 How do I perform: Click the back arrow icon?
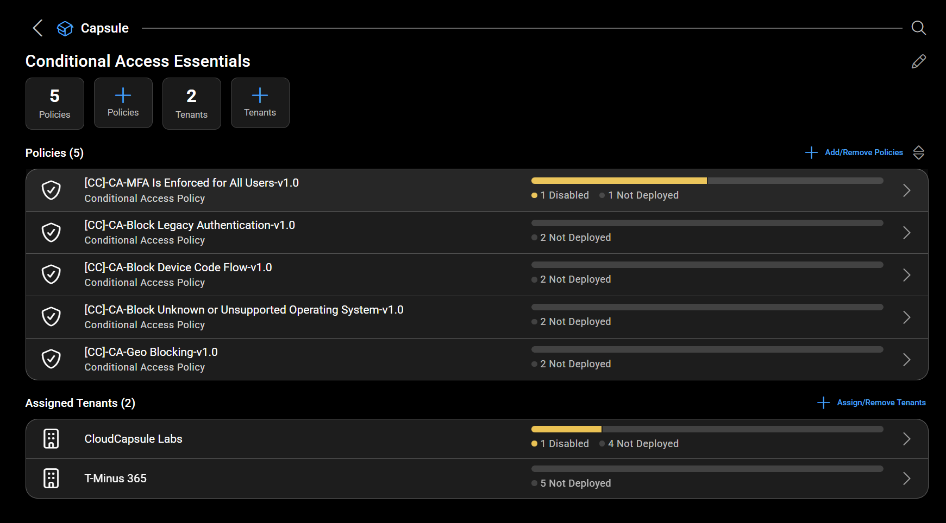pos(37,28)
